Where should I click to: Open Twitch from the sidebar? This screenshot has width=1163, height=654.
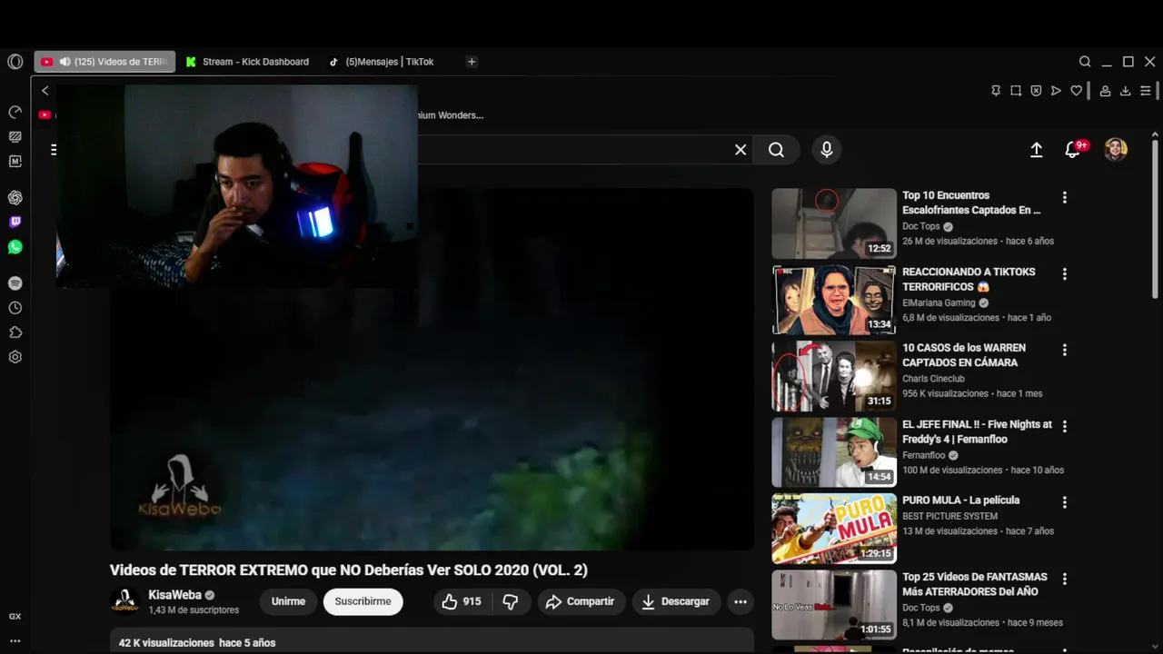point(15,223)
